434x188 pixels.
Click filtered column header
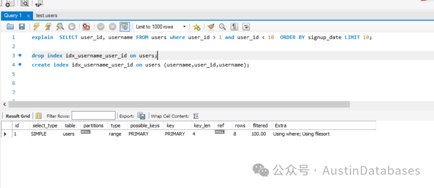coord(260,125)
